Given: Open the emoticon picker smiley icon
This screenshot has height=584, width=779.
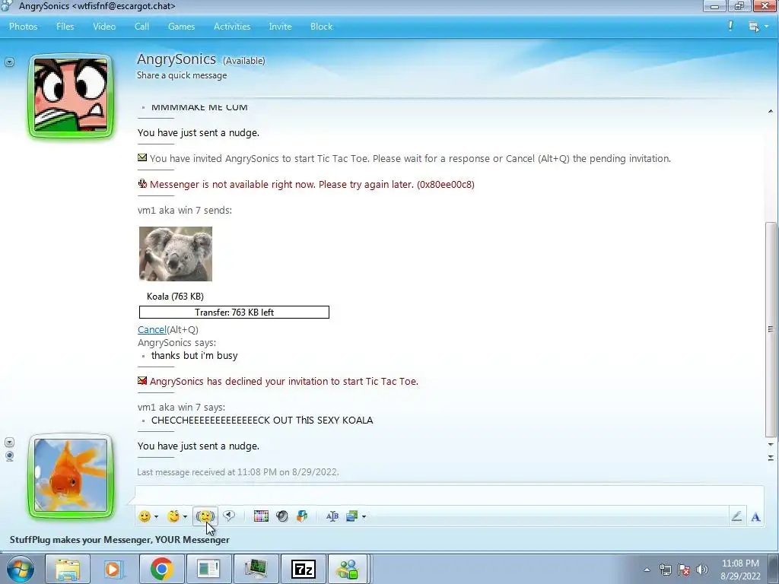Looking at the screenshot, I should 145,516.
